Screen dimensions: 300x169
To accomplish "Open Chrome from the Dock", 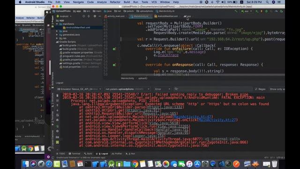I will [135, 164].
